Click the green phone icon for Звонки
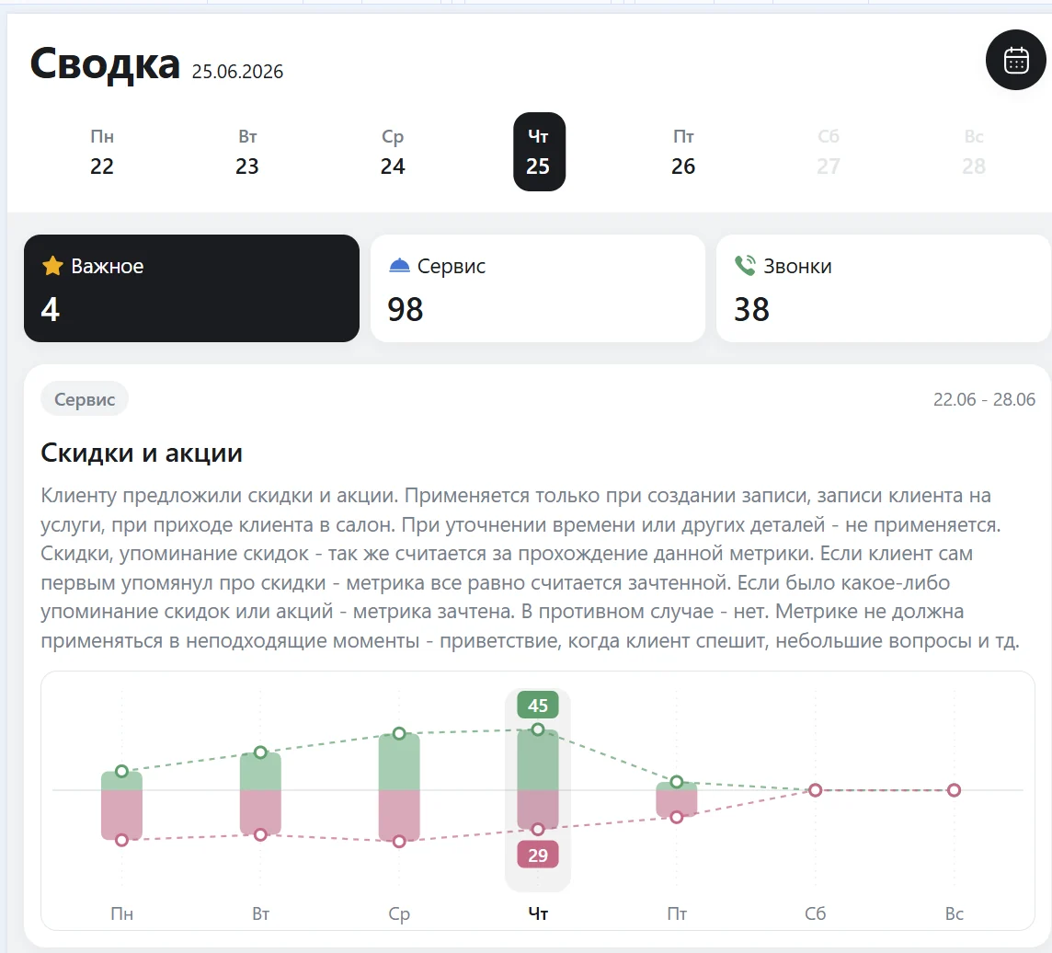Viewport: 1052px width, 953px height. click(x=745, y=266)
